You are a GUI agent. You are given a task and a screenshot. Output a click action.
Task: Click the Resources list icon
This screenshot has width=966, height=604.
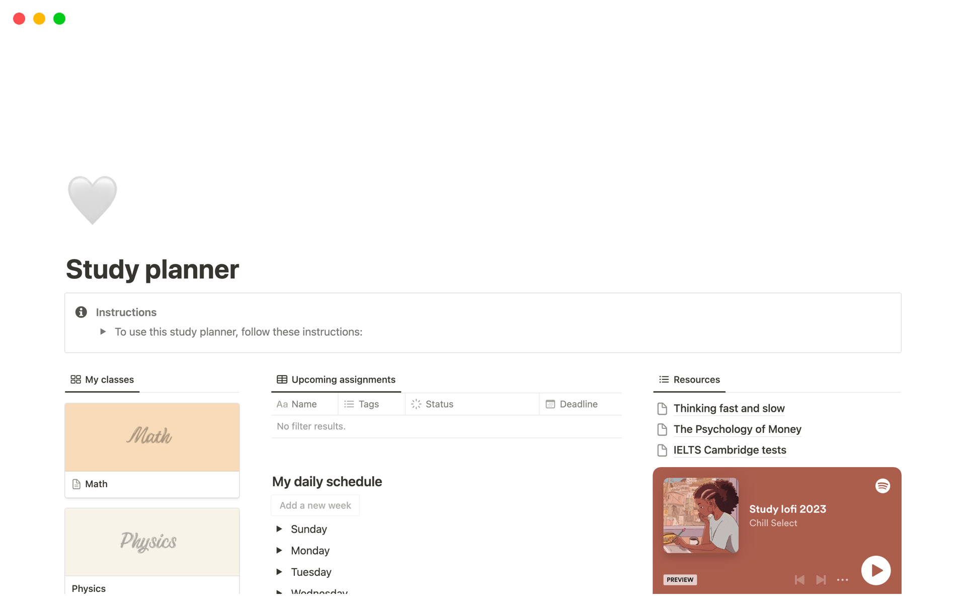coord(664,379)
